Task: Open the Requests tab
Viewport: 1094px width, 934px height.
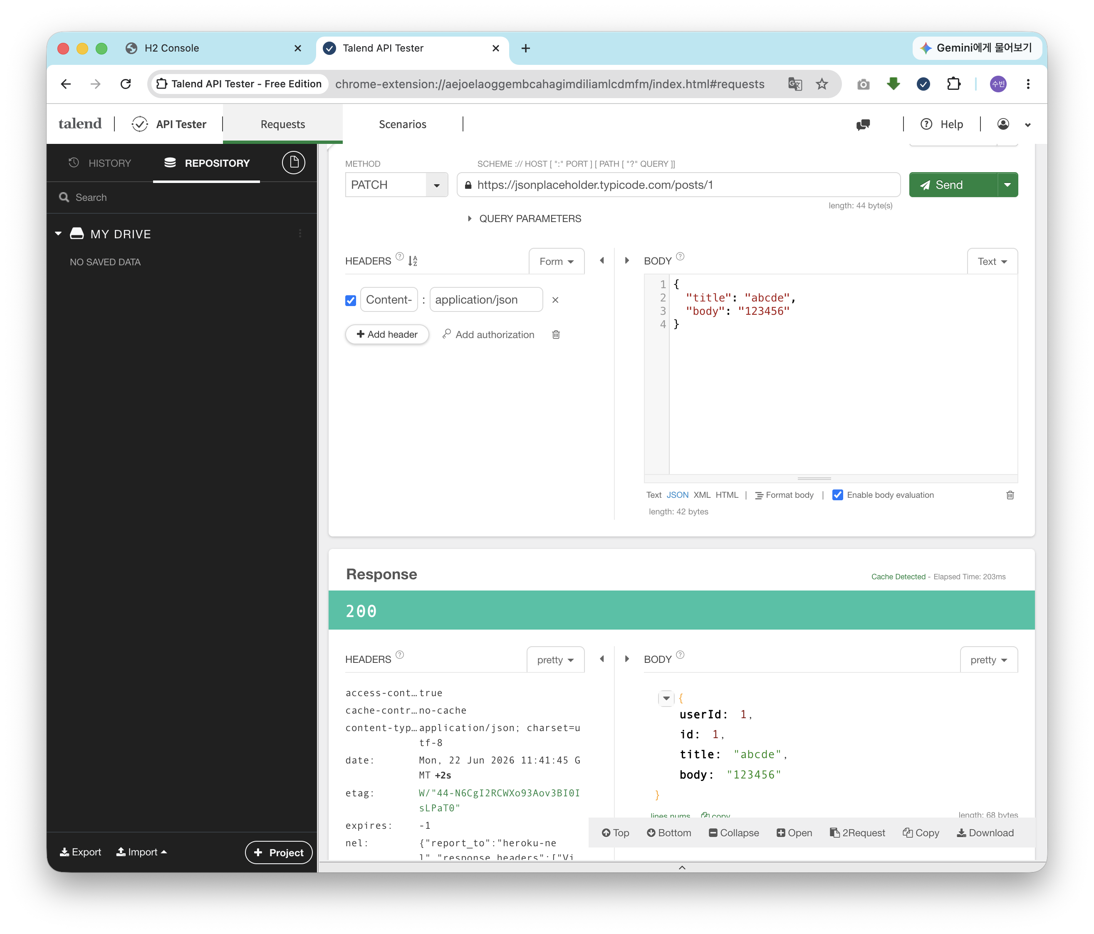Action: (283, 124)
